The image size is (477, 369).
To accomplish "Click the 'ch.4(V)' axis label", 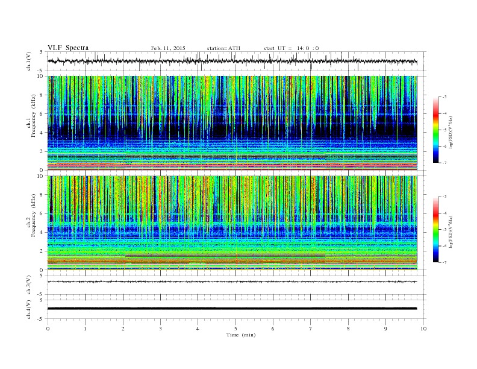I will click(29, 309).
